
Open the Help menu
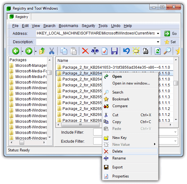point(128,26)
